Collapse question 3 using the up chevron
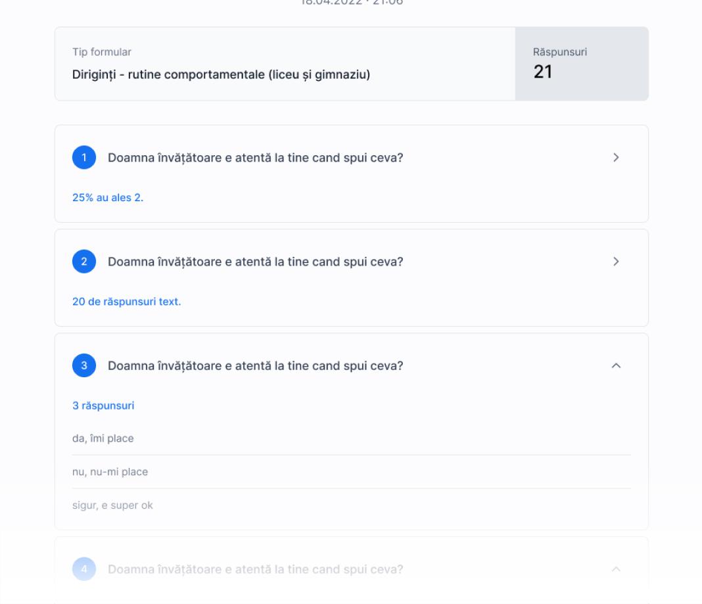This screenshot has height=604, width=702. (616, 366)
